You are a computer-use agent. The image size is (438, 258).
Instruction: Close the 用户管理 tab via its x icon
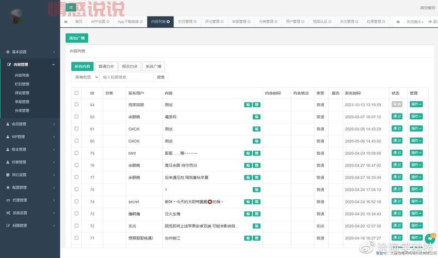[x=303, y=22]
